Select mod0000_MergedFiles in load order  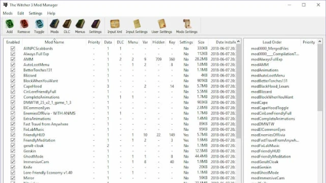pyautogui.click(x=269, y=48)
